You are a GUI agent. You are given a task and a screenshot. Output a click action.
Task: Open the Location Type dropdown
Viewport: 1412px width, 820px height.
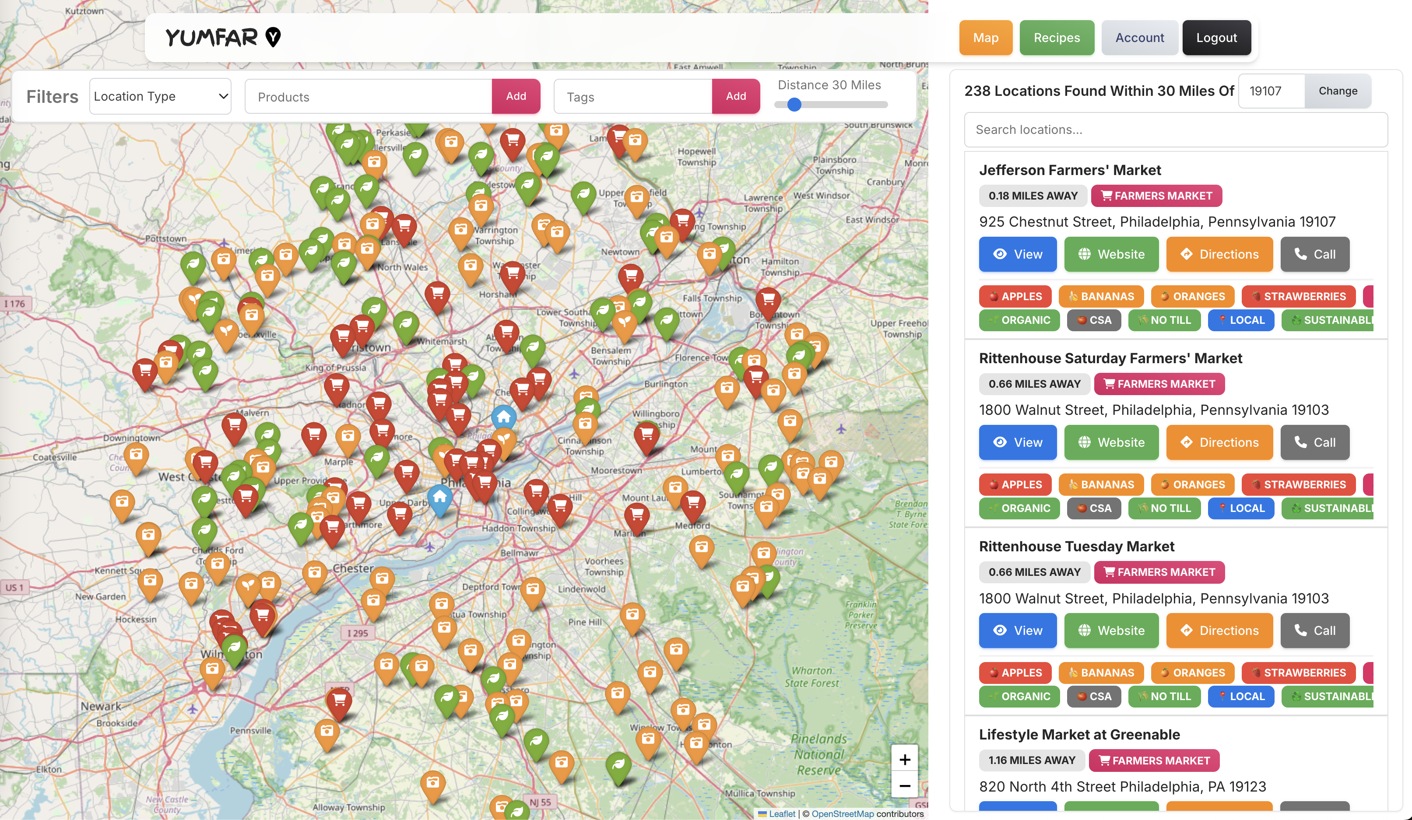[x=160, y=96]
